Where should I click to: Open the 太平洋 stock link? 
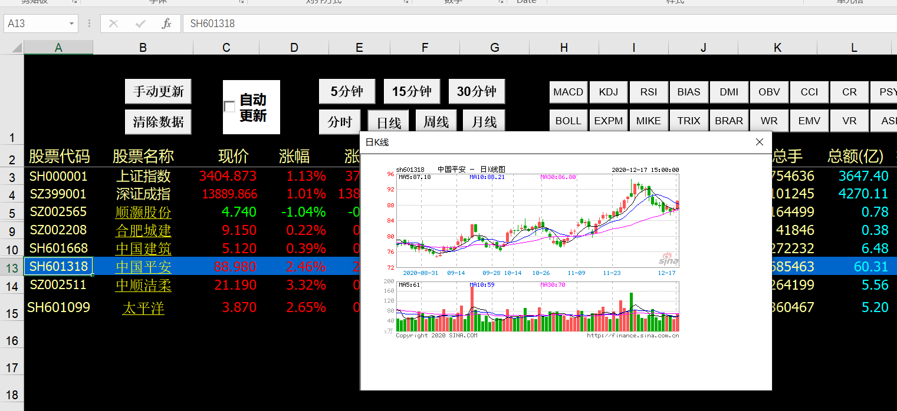pyautogui.click(x=143, y=307)
